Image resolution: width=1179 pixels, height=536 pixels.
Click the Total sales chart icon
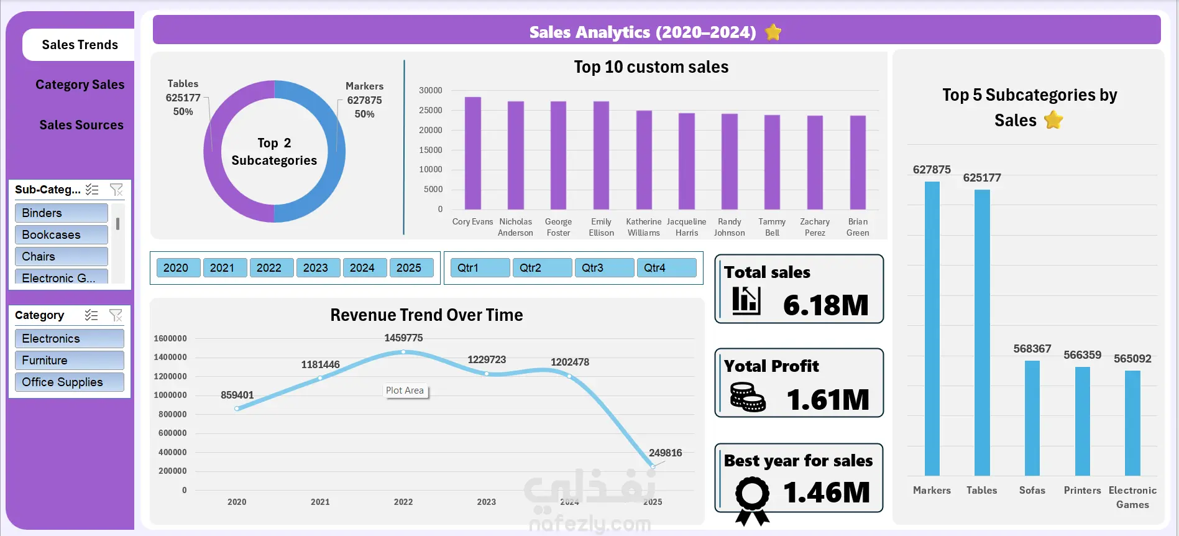click(x=746, y=300)
